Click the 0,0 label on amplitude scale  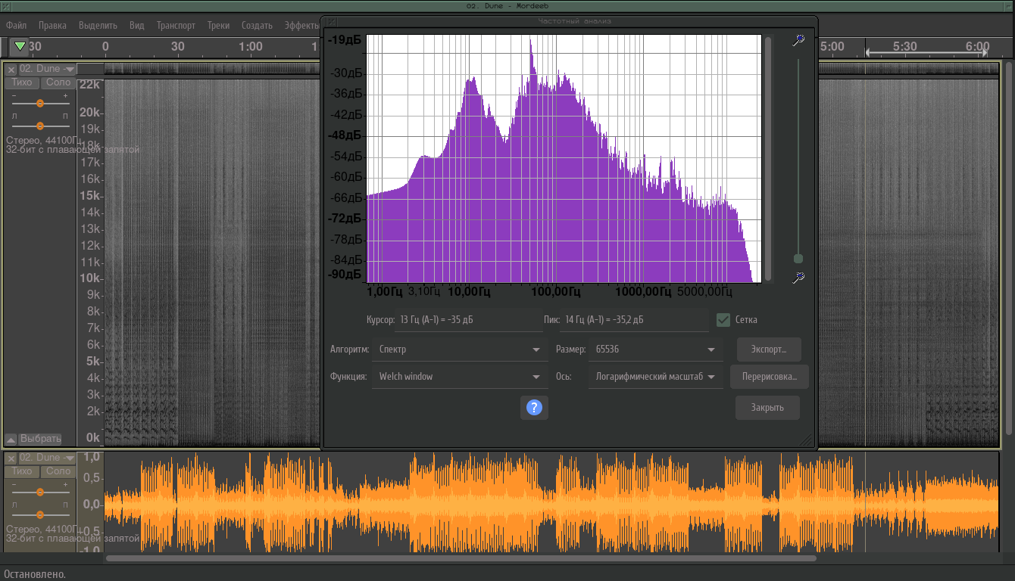91,504
